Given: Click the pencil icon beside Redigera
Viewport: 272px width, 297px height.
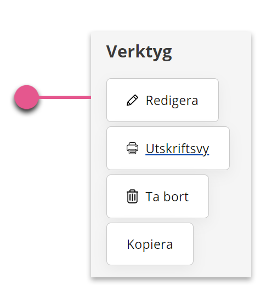Looking at the screenshot, I should pos(132,100).
